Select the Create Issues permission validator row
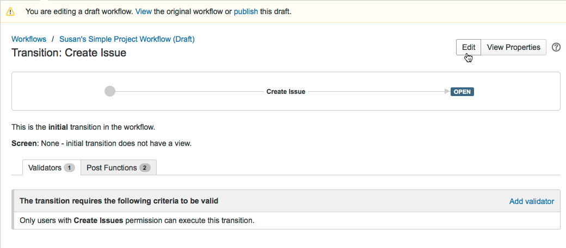 click(x=137, y=221)
